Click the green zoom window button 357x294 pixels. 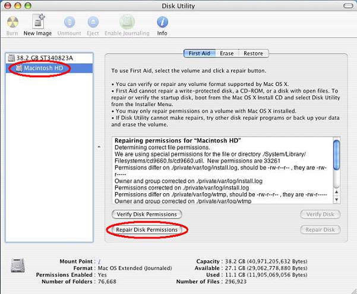tap(28, 6)
